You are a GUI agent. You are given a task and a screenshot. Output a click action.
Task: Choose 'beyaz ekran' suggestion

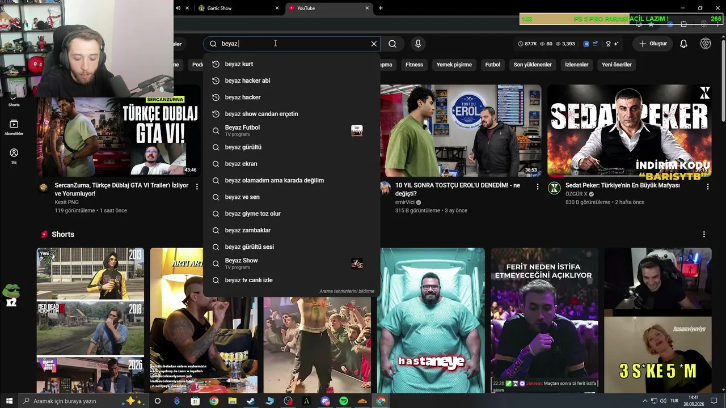pyautogui.click(x=292, y=164)
